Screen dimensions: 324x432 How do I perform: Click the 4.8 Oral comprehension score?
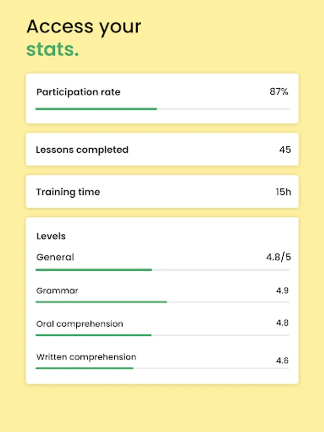282,323
